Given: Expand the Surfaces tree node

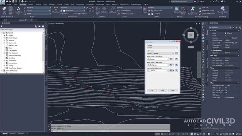Looking at the screenshot, I should point(4,40).
